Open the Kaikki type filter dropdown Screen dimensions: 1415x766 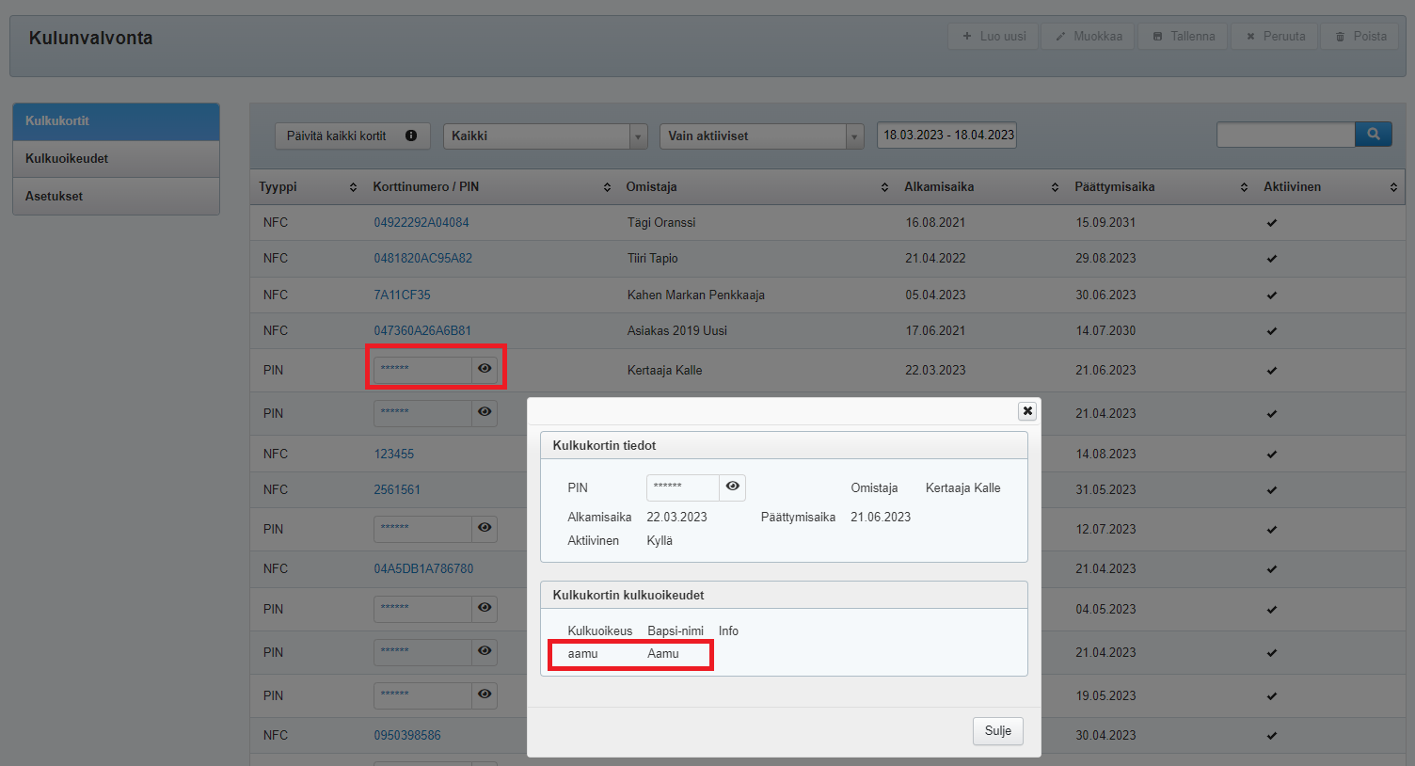tap(545, 136)
